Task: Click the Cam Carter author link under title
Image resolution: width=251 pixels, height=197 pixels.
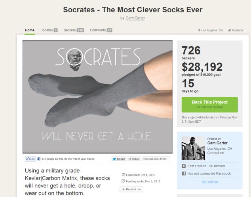Action: tap(133, 18)
